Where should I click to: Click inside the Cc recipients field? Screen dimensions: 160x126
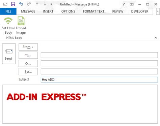[99, 63]
